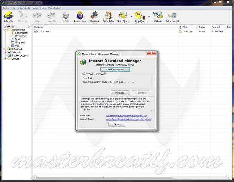Click the horizontal scrollbar left arrow
234x182 pixels.
34,177
